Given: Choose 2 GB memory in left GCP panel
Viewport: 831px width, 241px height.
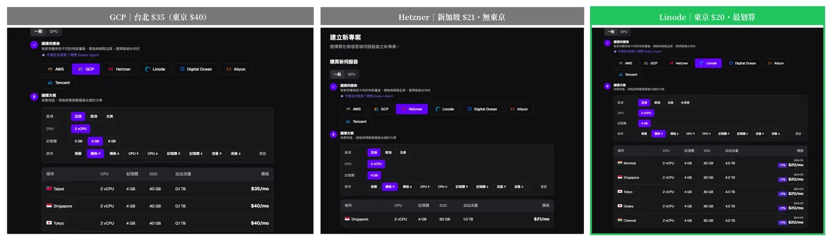Looking at the screenshot, I should click(x=78, y=141).
